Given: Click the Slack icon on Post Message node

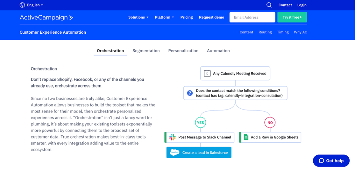Looking at the screenshot, I should (x=172, y=137).
